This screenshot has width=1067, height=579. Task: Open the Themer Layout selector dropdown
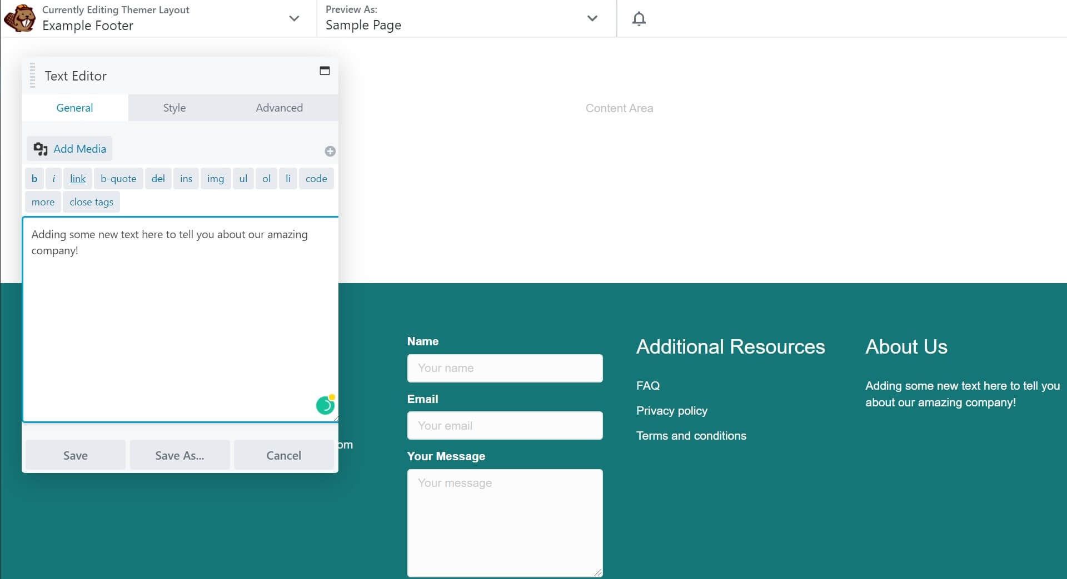click(x=293, y=18)
